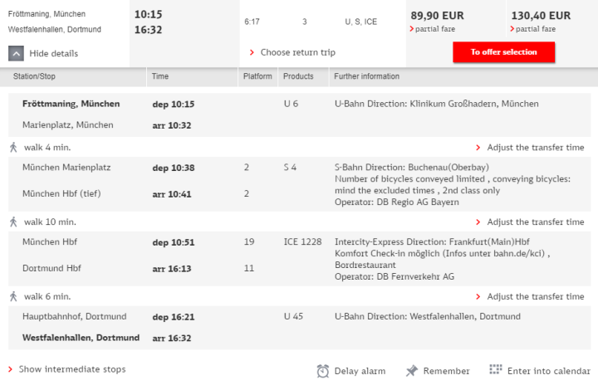
Task: Click the Further information column header
Action: click(366, 76)
